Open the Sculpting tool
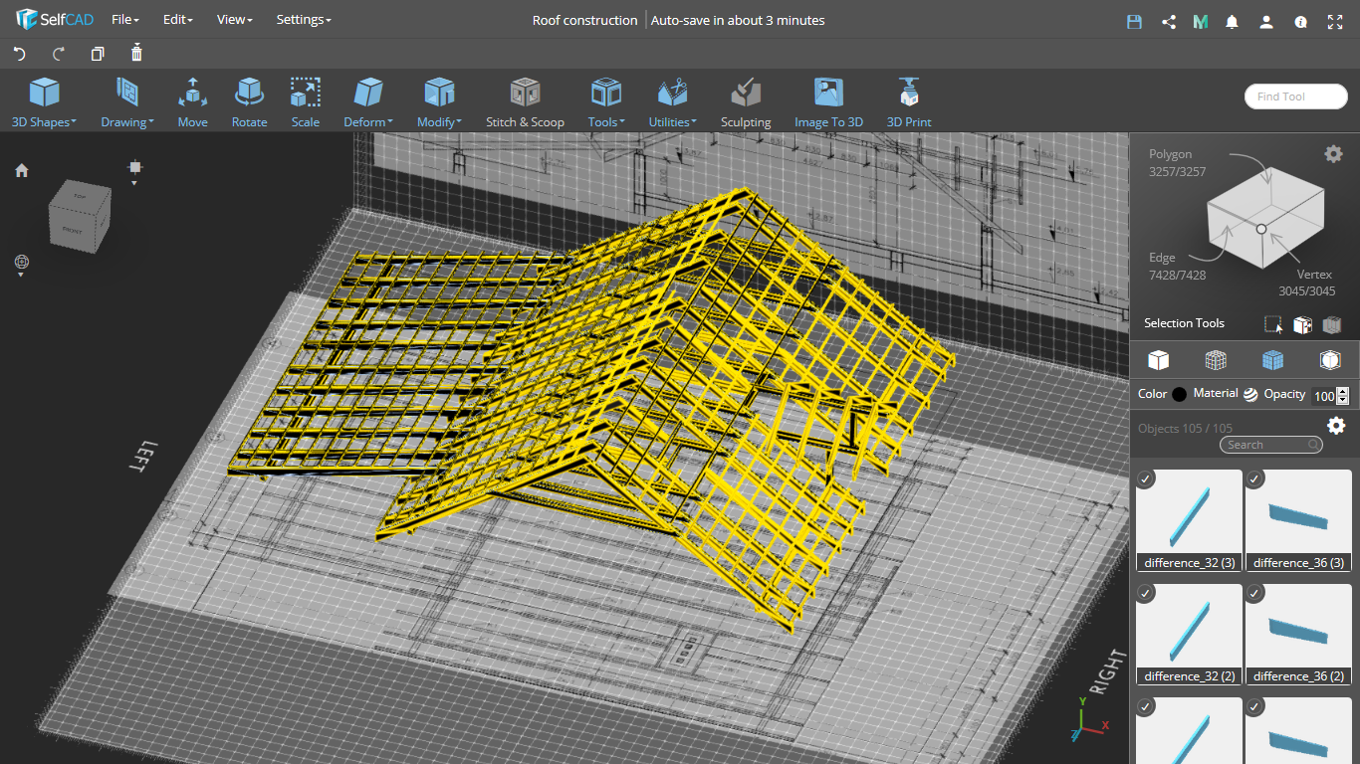This screenshot has height=764, width=1360. tap(746, 103)
